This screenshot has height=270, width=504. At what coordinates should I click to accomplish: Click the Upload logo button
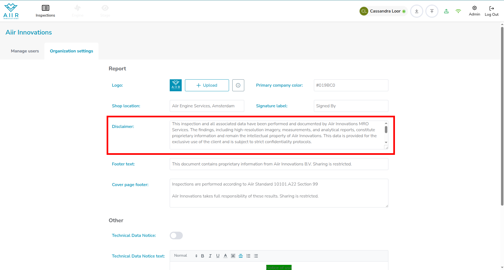(x=207, y=85)
